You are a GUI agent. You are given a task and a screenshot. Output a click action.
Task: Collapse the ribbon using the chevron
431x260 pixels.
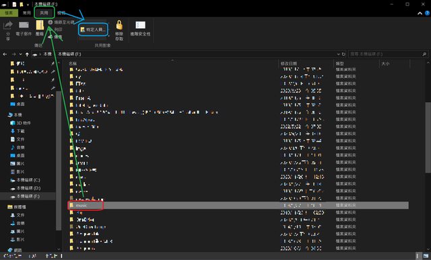coord(420,13)
